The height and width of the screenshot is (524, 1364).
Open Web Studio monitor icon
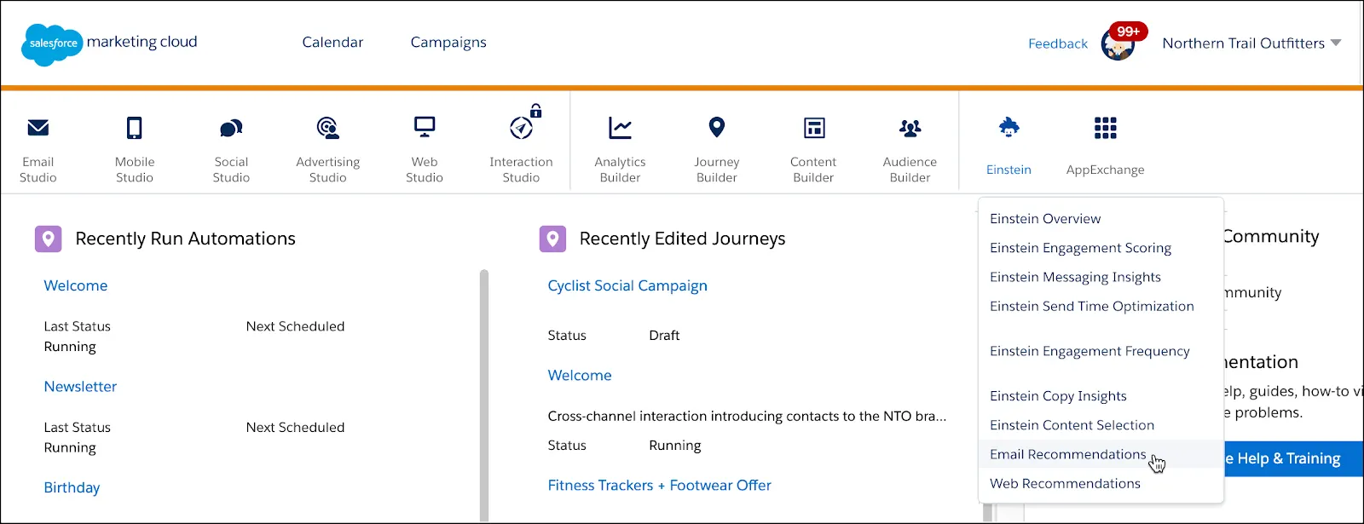425,127
